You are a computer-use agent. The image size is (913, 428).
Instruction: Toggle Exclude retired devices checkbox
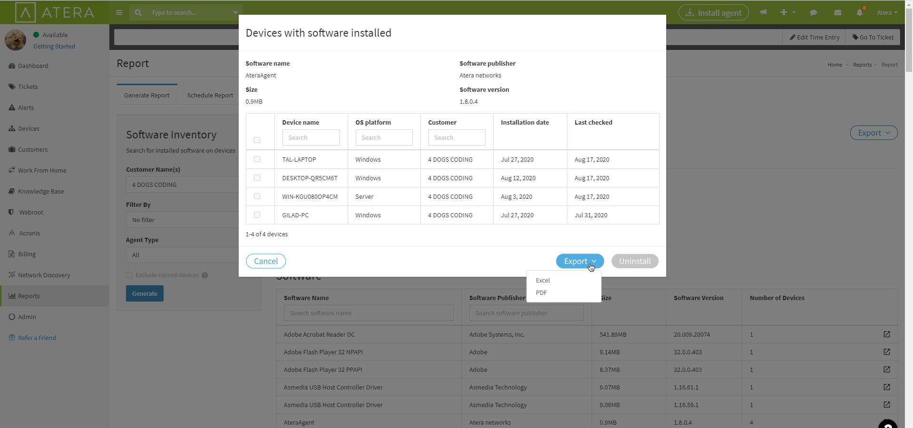coord(129,275)
